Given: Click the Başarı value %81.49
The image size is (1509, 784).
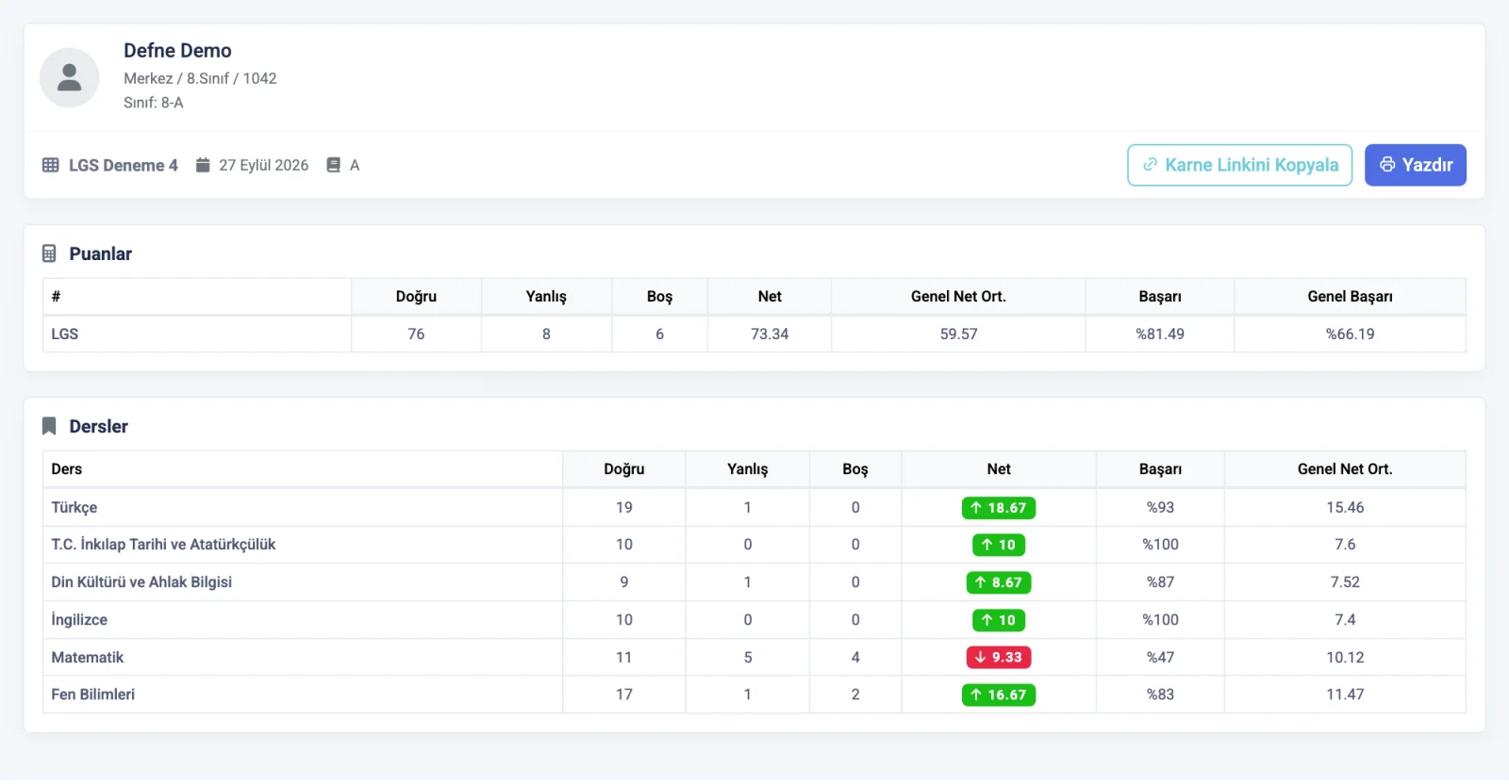Looking at the screenshot, I should 1160,334.
